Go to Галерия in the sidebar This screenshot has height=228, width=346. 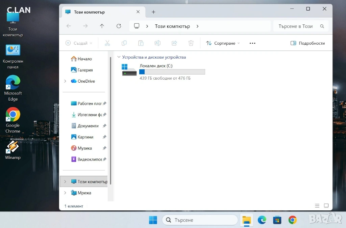[x=85, y=70]
